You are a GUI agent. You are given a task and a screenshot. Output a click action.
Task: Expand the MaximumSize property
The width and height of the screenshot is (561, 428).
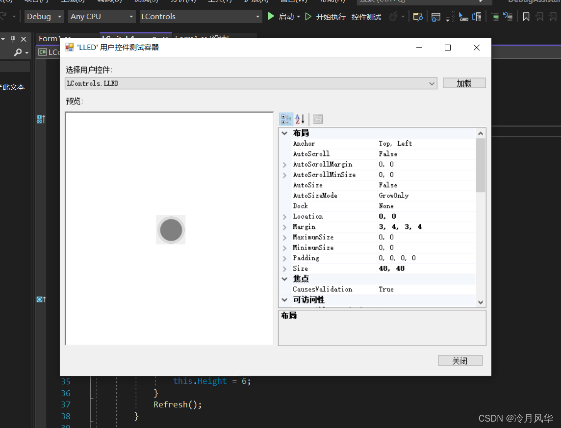point(285,238)
